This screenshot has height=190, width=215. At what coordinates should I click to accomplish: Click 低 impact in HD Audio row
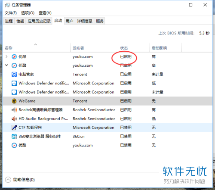coord(154,119)
